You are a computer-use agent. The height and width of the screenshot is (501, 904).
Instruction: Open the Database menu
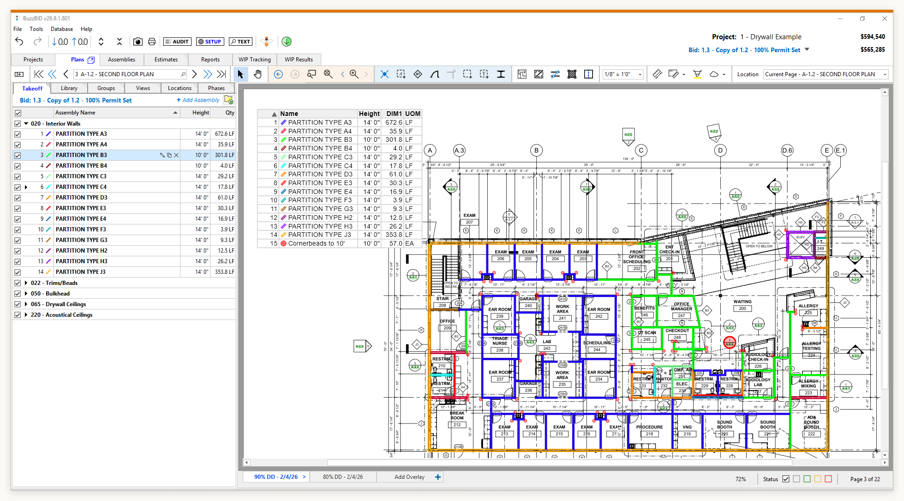pyautogui.click(x=62, y=29)
